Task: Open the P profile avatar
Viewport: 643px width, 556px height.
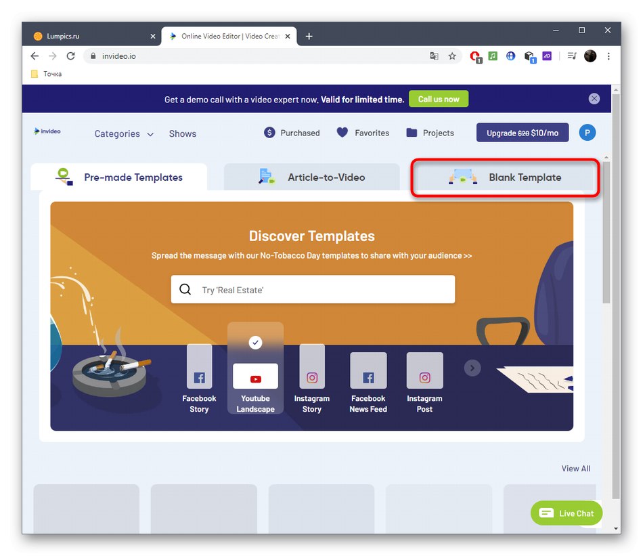Action: pos(587,133)
